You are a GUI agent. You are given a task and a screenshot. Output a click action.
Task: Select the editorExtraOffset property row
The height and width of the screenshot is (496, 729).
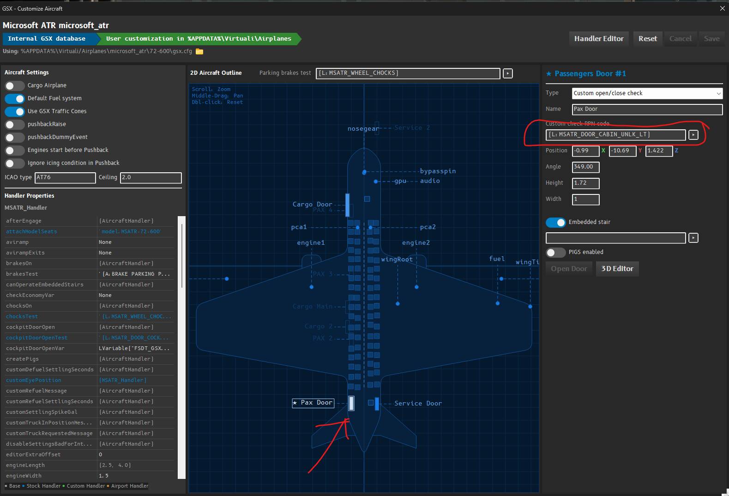point(89,455)
